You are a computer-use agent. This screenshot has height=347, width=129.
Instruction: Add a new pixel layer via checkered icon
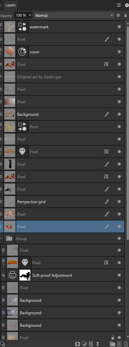click(x=119, y=344)
